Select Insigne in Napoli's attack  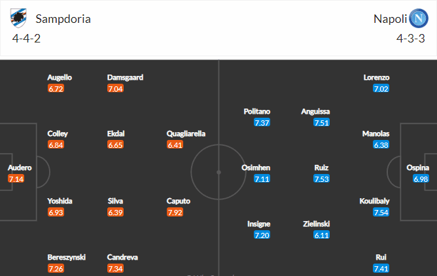pyautogui.click(x=258, y=224)
